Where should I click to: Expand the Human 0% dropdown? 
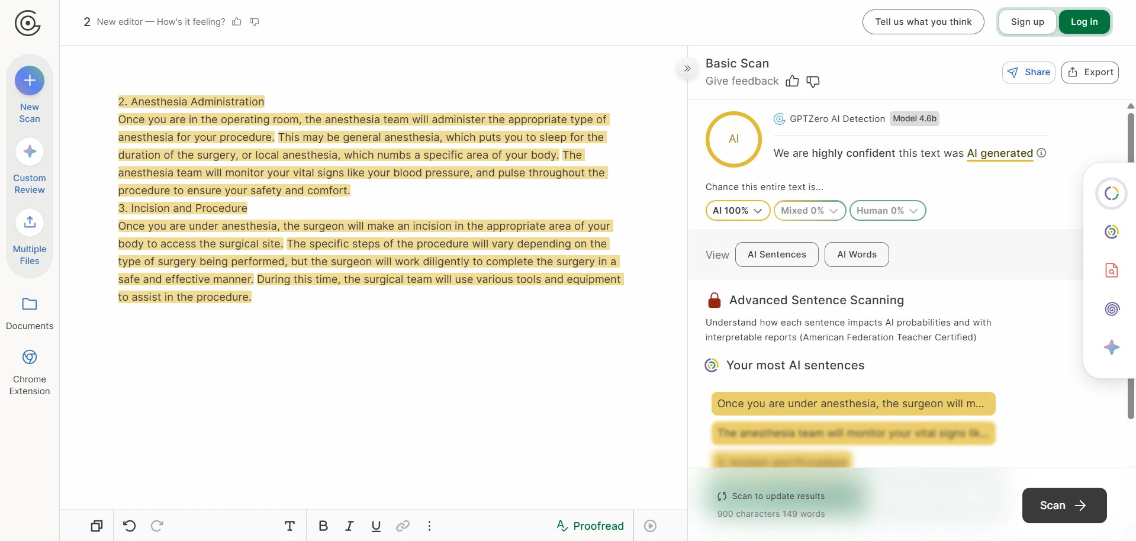887,211
